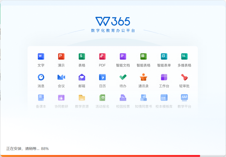226x157 pixels.
Task: Click the 正在安装，请稍等... 88% status text
Action: pyautogui.click(x=27, y=149)
